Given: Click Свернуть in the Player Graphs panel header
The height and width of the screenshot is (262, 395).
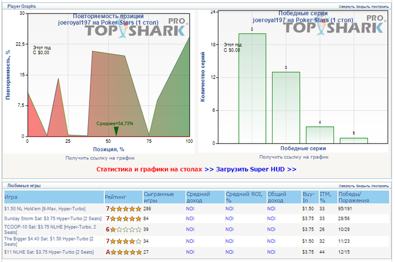Looking at the screenshot, I should point(346,7).
